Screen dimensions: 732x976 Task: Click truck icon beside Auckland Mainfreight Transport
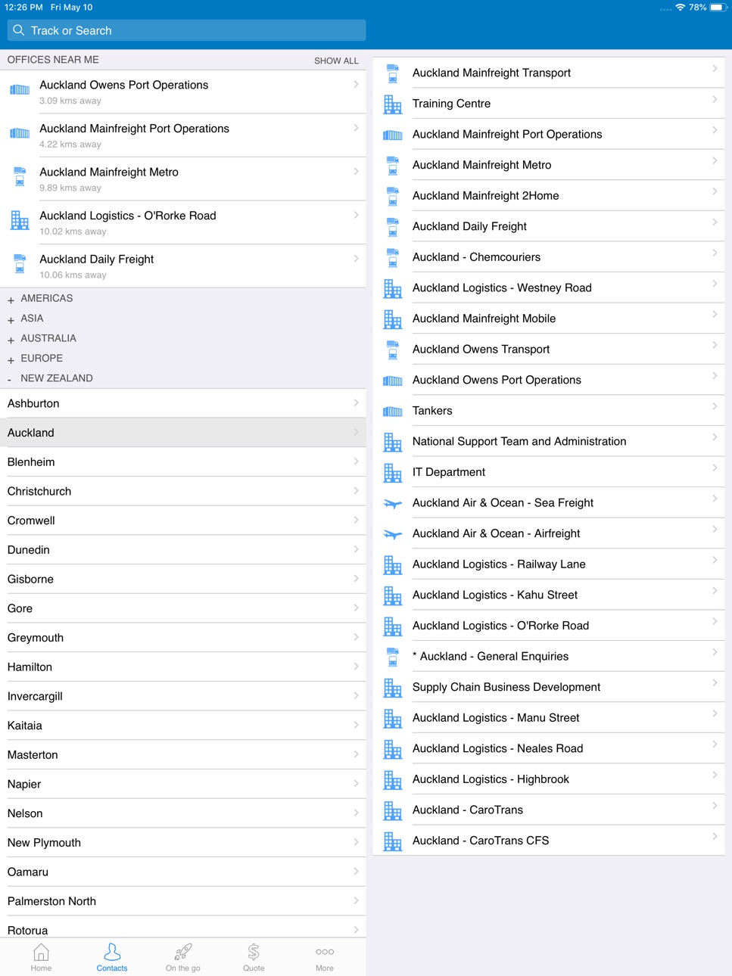click(x=392, y=73)
